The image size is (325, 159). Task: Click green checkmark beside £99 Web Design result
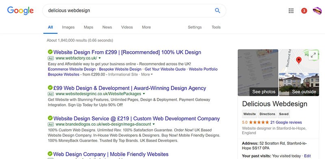pyautogui.click(x=50, y=87)
